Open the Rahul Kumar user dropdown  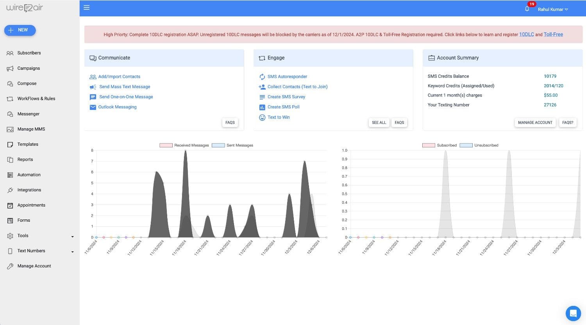pyautogui.click(x=553, y=9)
